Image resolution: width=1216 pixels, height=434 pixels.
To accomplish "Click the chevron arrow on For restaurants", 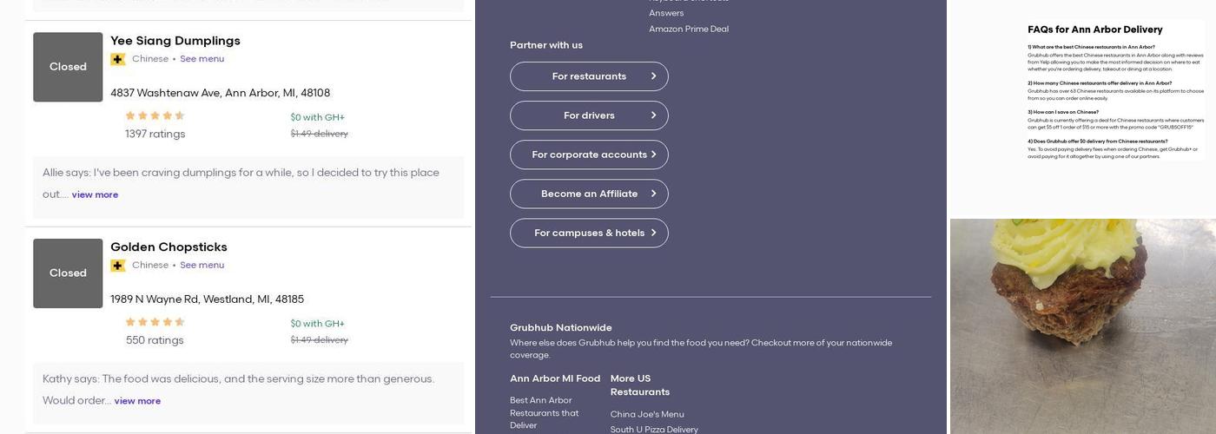I will pos(653,76).
